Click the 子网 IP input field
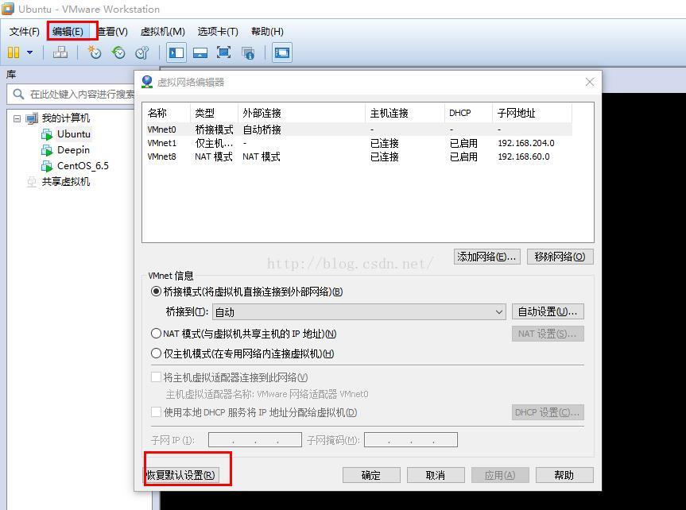The image size is (686, 510). 255,439
